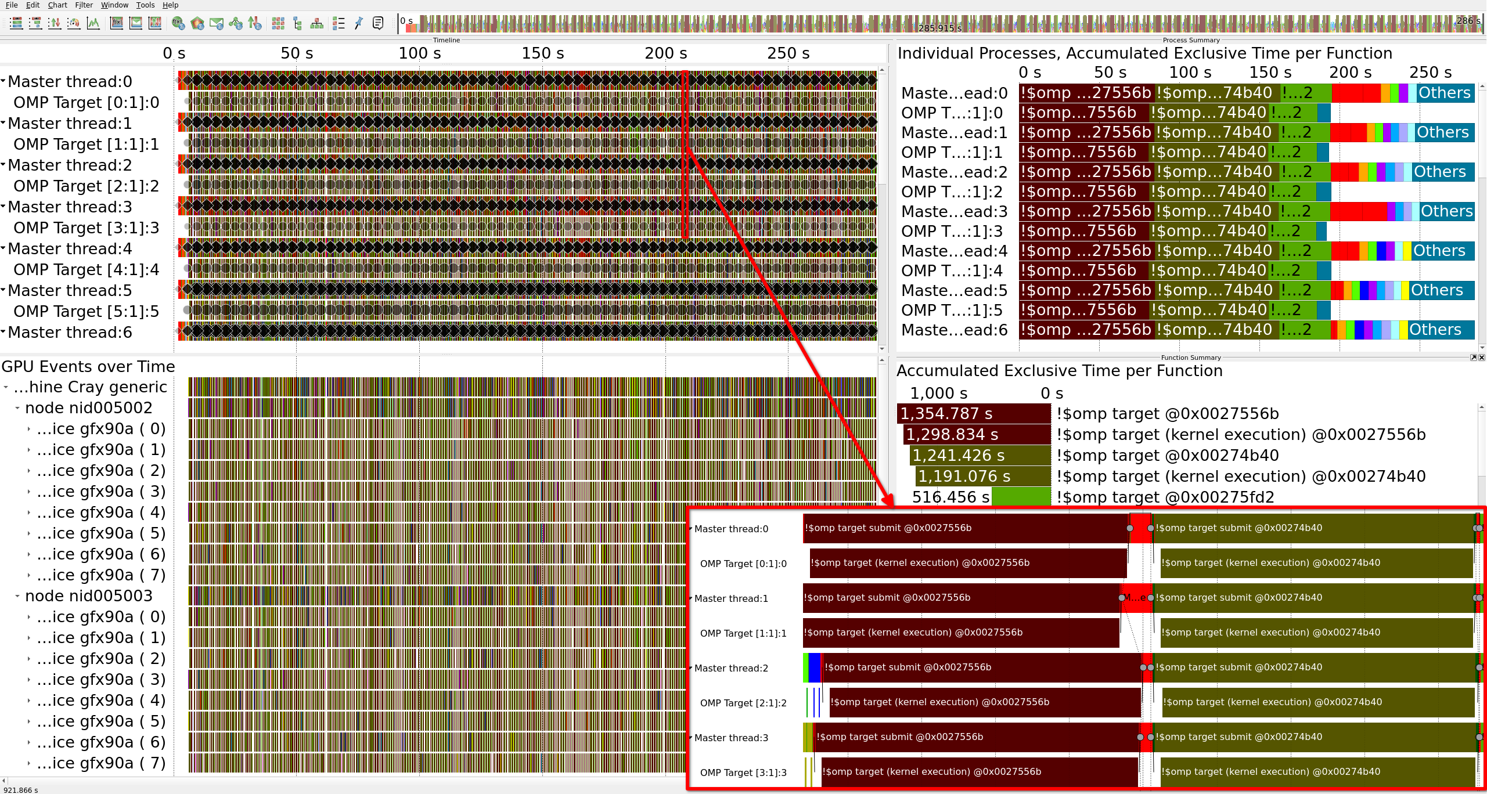1487x794 pixels.
Task: Open the Chart menu
Action: [57, 5]
